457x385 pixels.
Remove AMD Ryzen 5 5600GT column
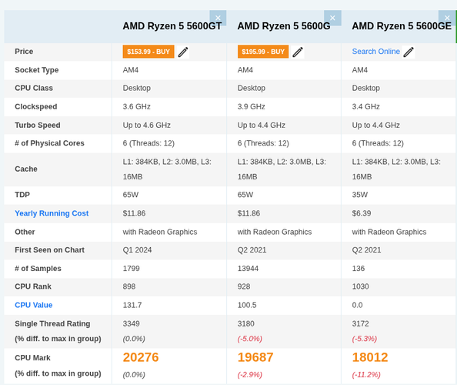pos(218,18)
